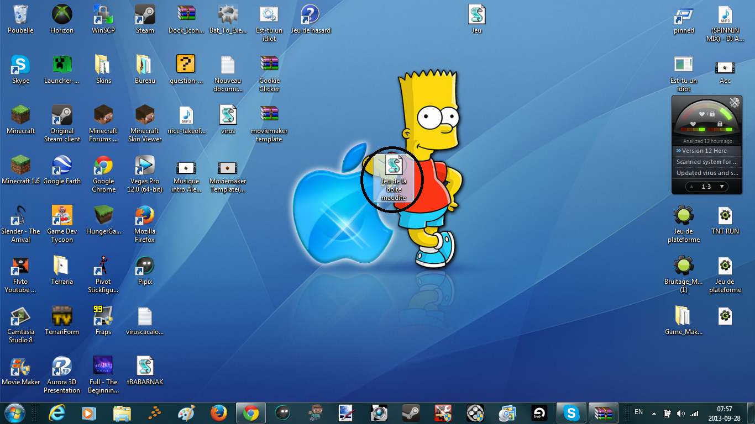Viewport: 755px width, 424px height.
Task: Select the Skype desktop shortcut
Action: [x=20, y=70]
